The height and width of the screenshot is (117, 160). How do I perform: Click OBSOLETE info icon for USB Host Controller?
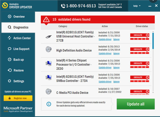pos(147,35)
